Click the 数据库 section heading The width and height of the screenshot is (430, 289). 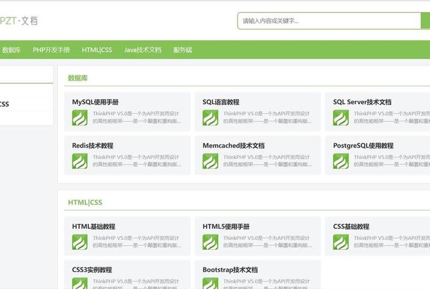click(77, 78)
